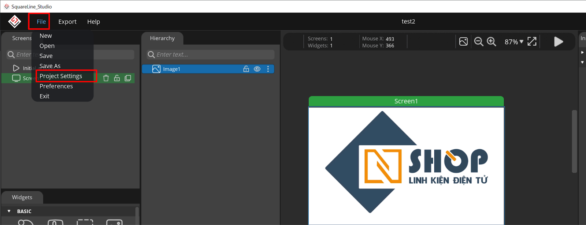Select the N Shop logo image on canvas
The width and height of the screenshot is (586, 225).
(x=406, y=162)
